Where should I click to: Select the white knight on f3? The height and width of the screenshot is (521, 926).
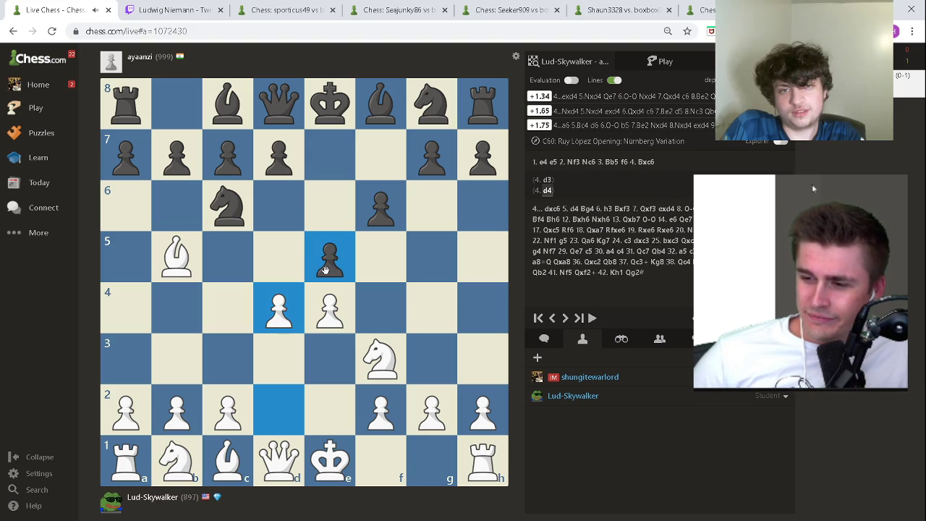(x=381, y=359)
